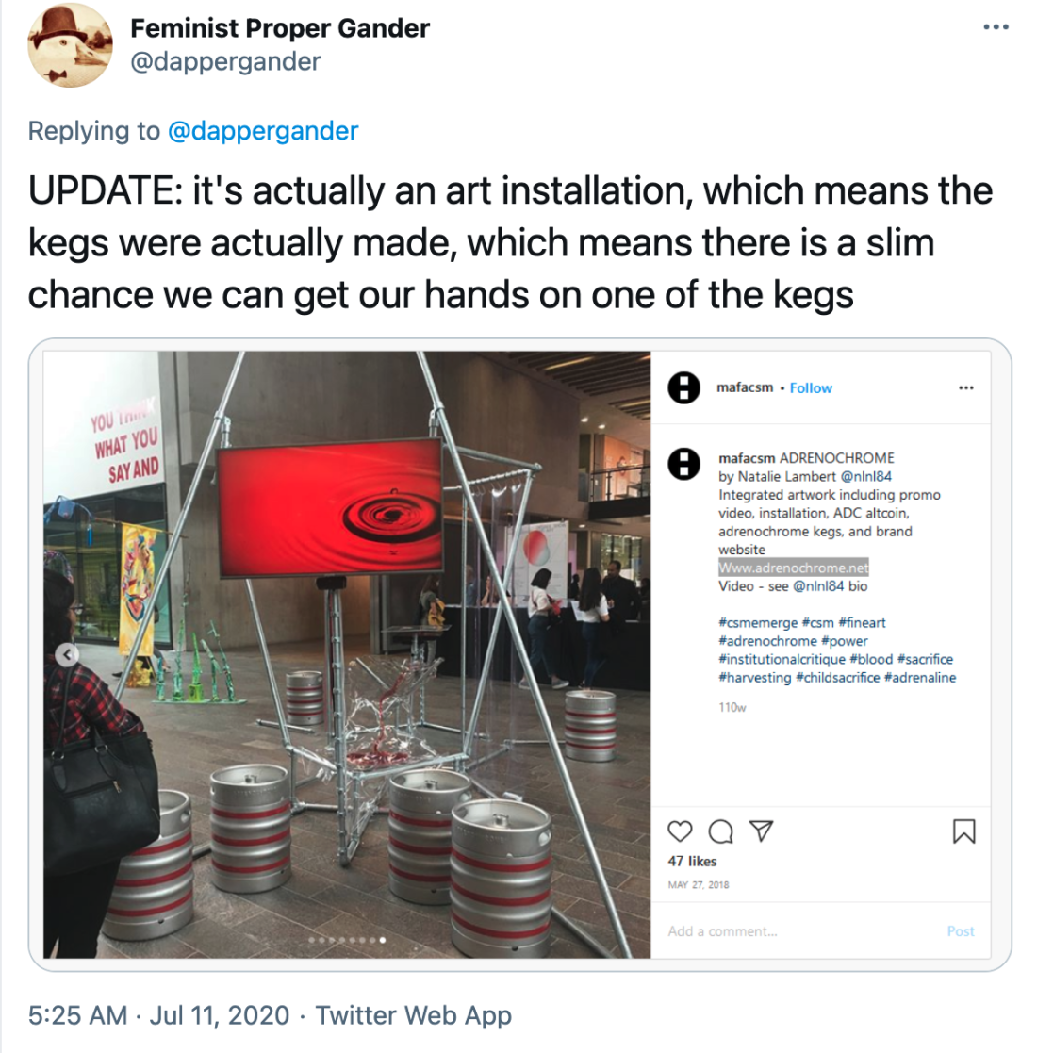
Task: Open Instagram post three-dot options menu
Action: coord(965,387)
